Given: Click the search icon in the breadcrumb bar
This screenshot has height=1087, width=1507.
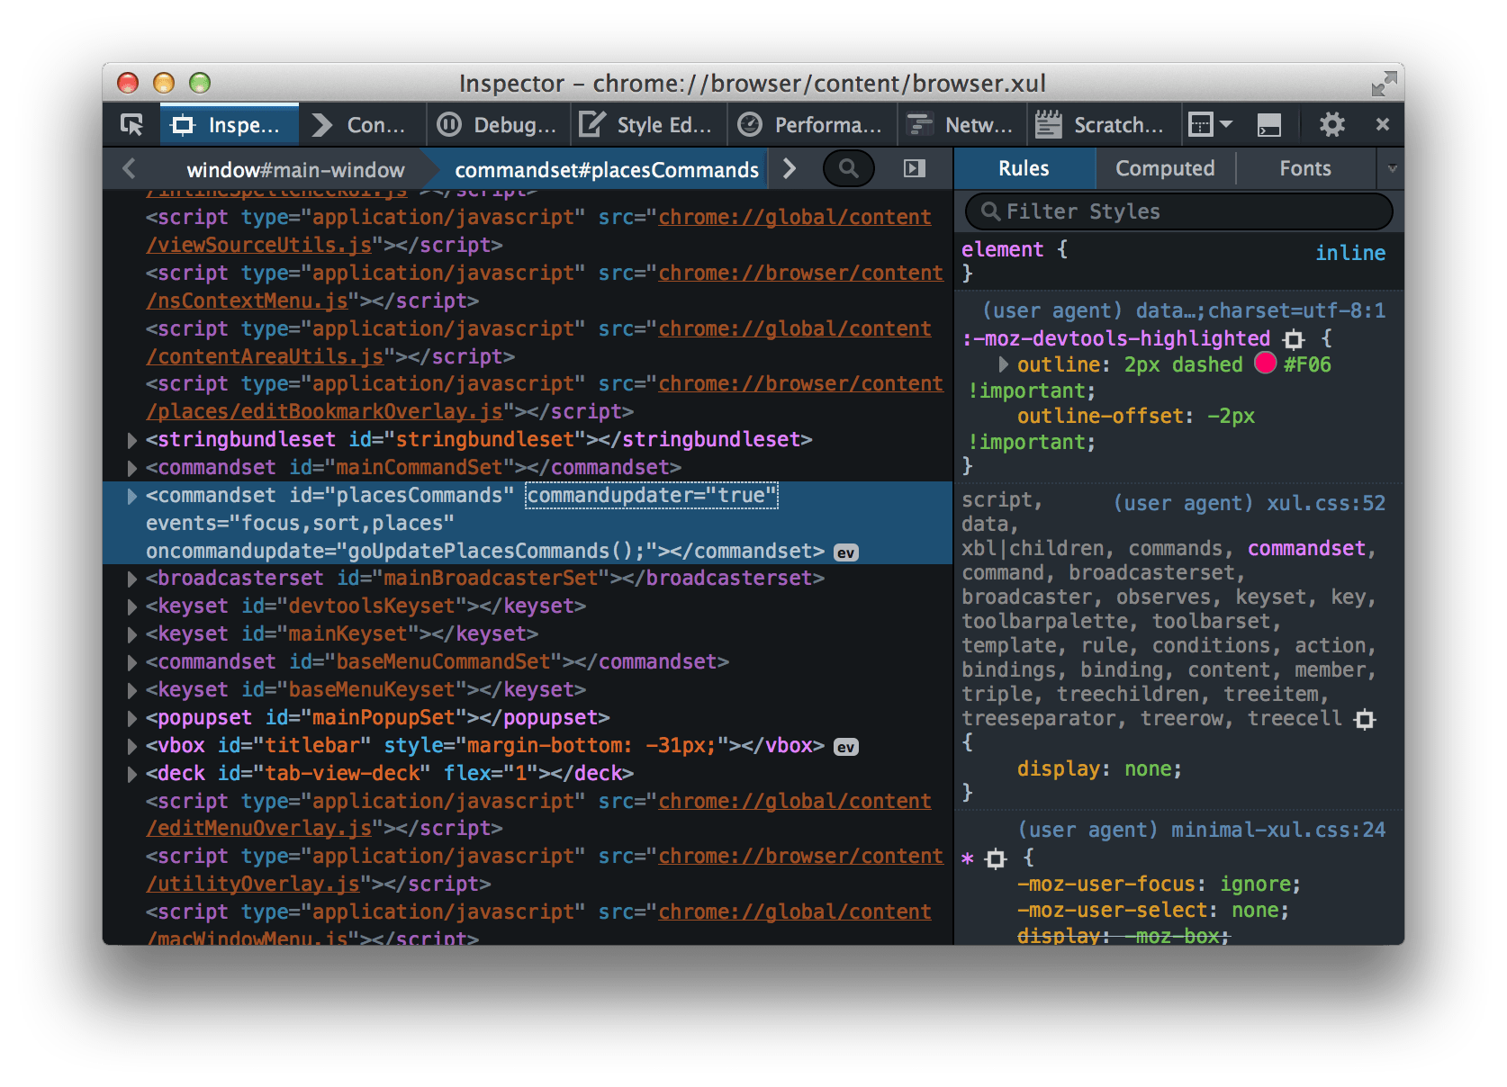Looking at the screenshot, I should point(847,168).
